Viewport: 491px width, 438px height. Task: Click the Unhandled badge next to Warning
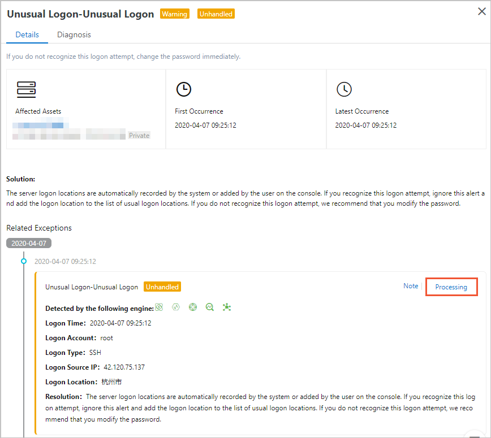[x=216, y=14]
